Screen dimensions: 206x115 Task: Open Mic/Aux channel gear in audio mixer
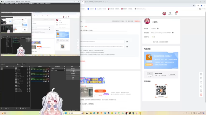(x=48, y=71)
